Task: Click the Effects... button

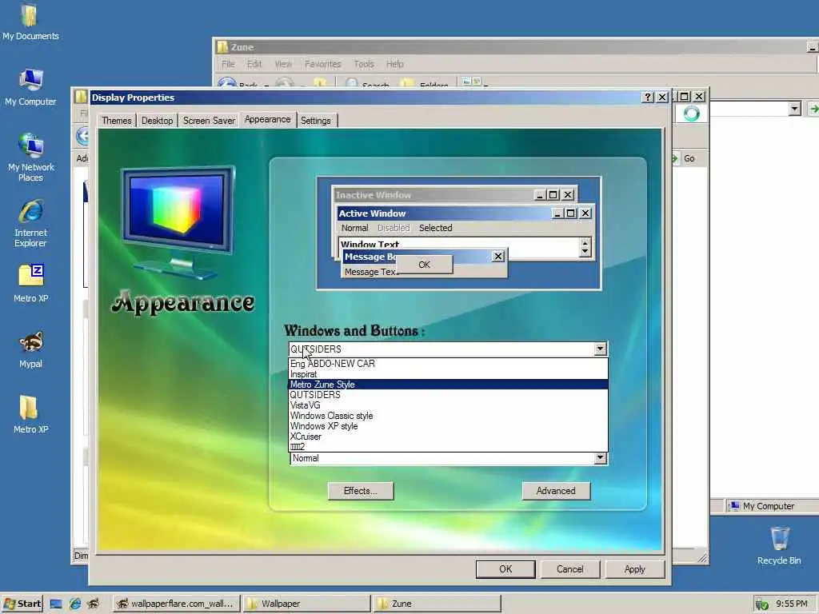Action: pyautogui.click(x=361, y=491)
